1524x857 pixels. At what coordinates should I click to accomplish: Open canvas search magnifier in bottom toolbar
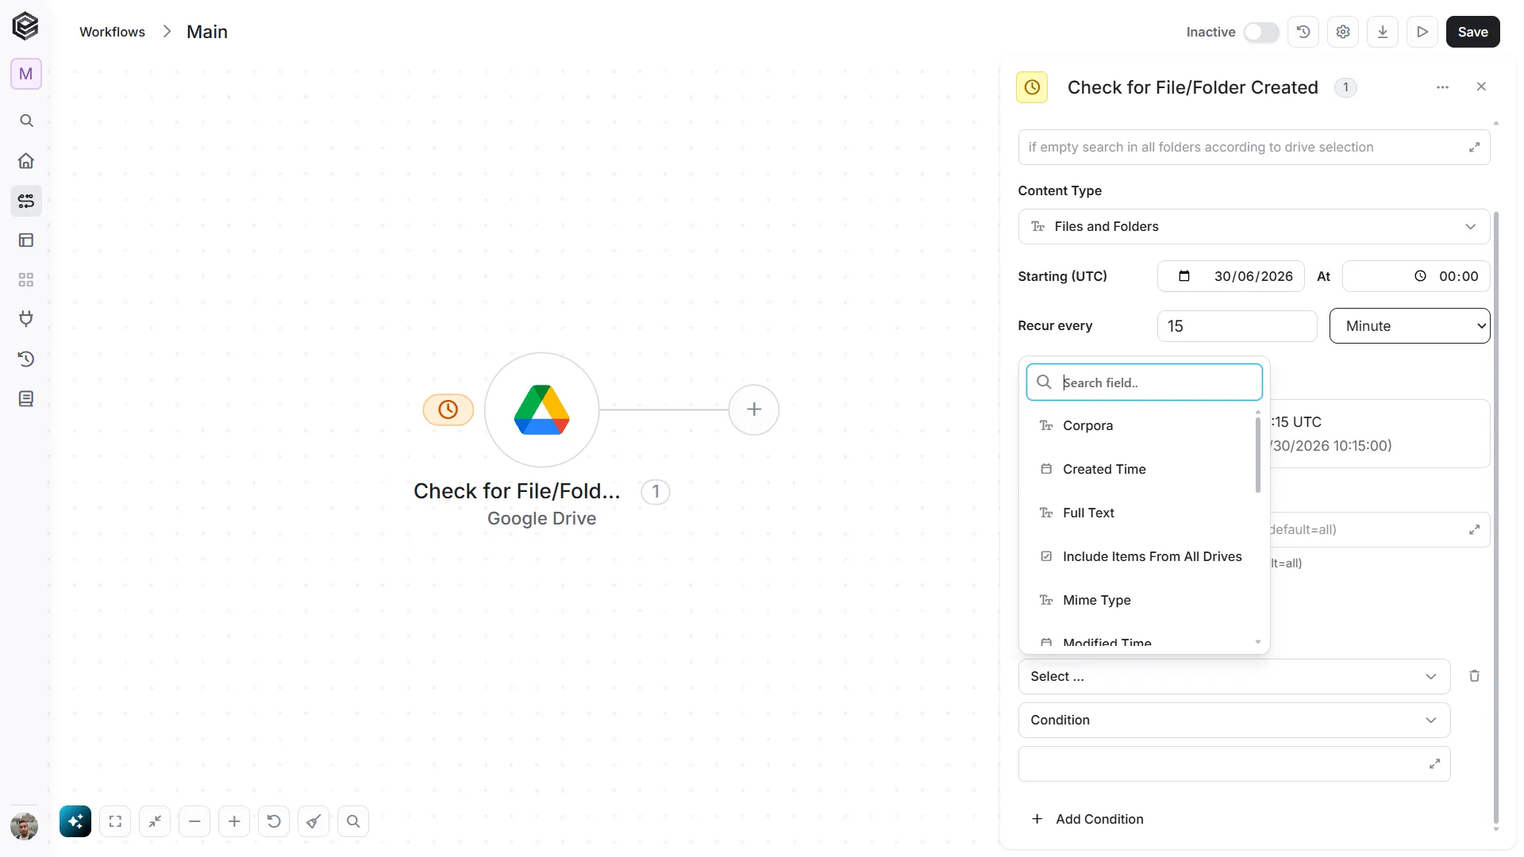click(x=353, y=821)
